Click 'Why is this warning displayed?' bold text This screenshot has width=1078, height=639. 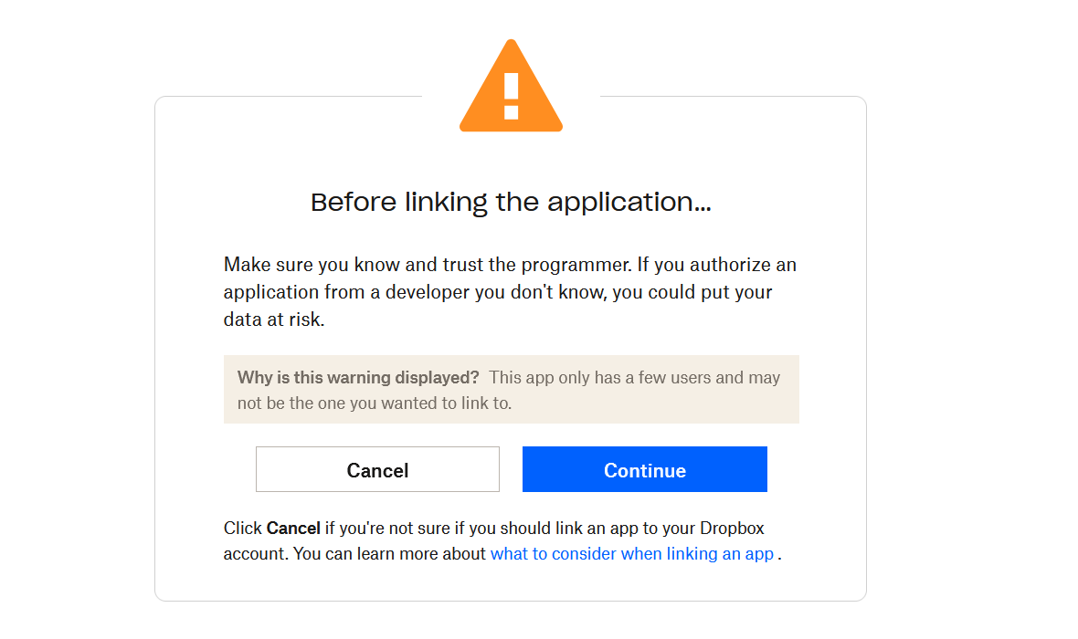click(x=358, y=377)
